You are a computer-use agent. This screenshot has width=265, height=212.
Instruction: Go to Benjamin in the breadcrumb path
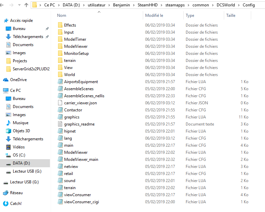[121, 5]
